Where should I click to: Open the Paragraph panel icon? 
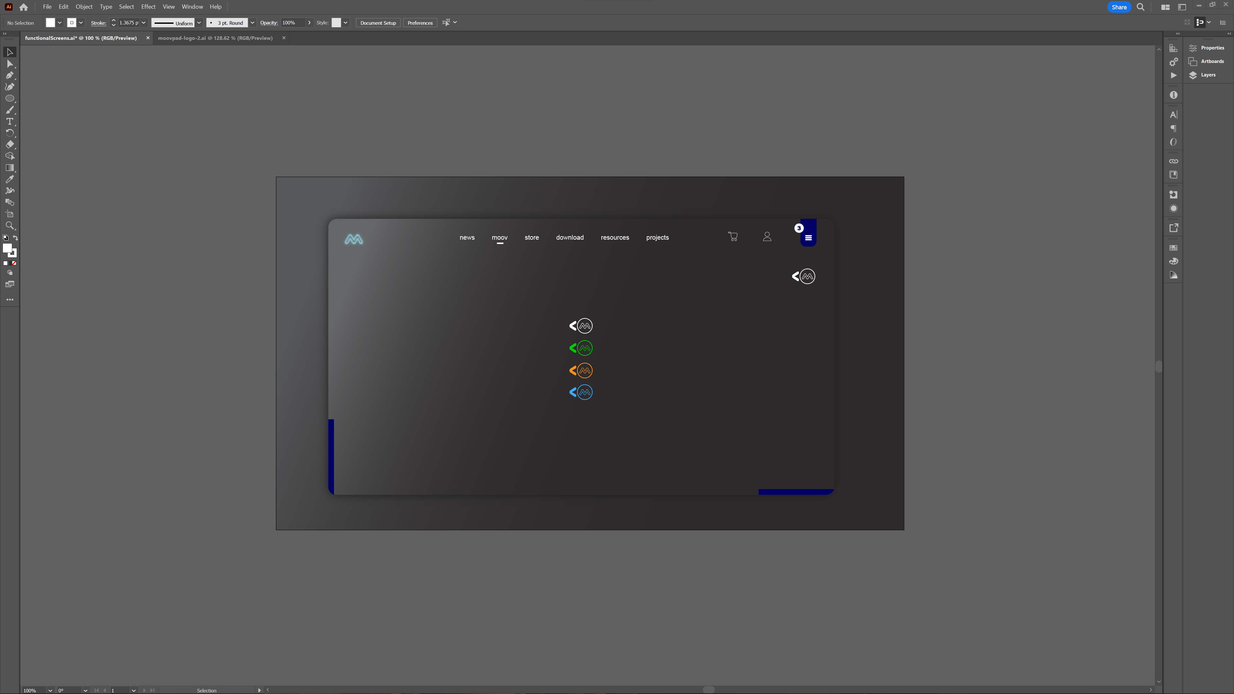[1173, 129]
